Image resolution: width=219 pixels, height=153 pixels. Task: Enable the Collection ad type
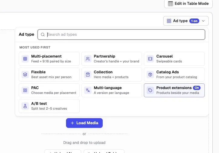coord(112,75)
